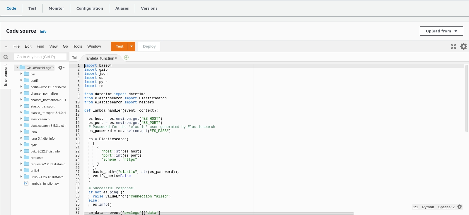Image resolution: width=469 pixels, height=215 pixels.
Task: Open the Upload from dropdown
Action: [441, 31]
